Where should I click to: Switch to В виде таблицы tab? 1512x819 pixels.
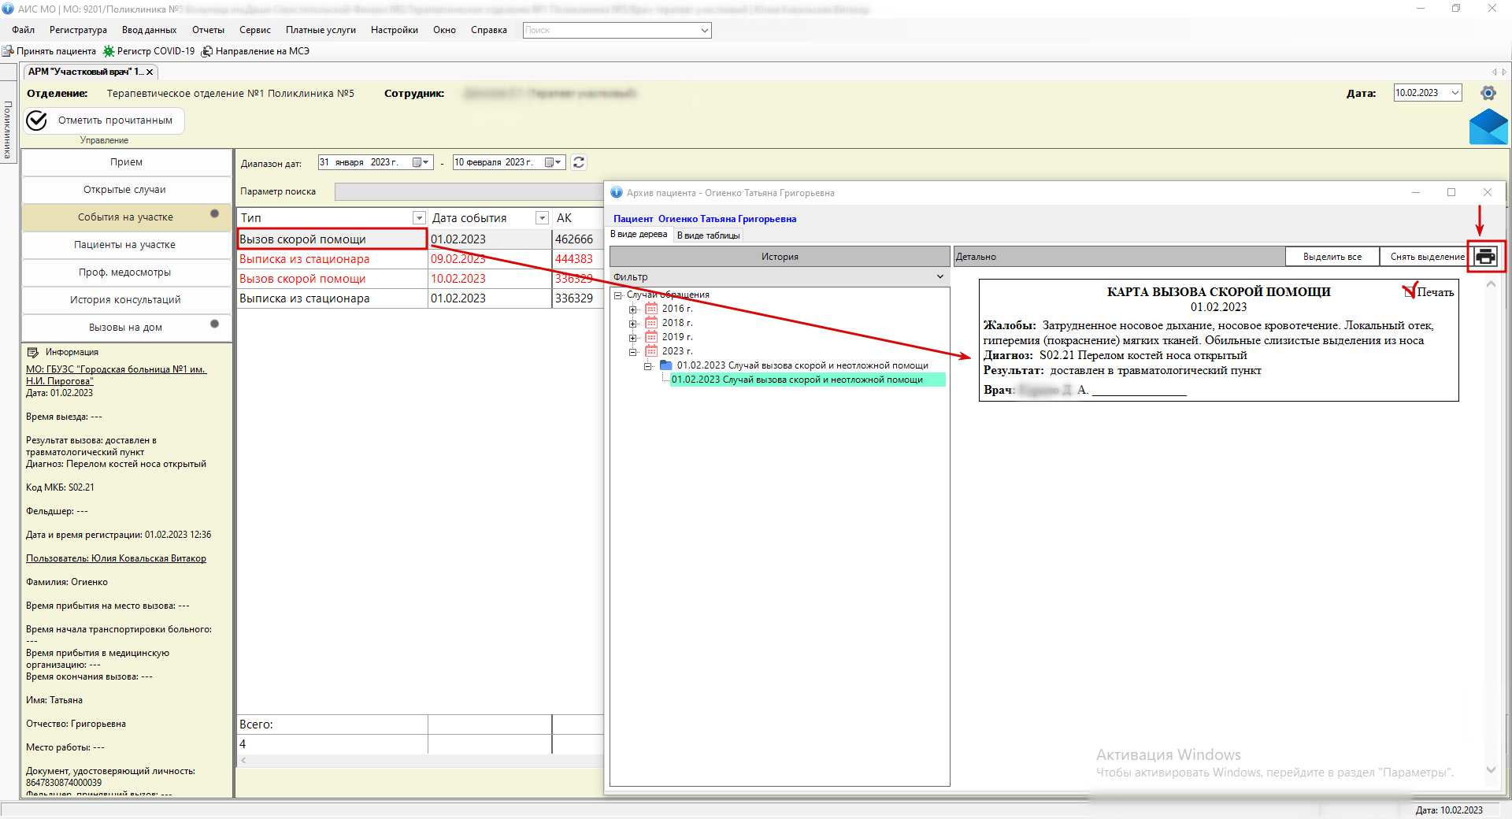(709, 235)
